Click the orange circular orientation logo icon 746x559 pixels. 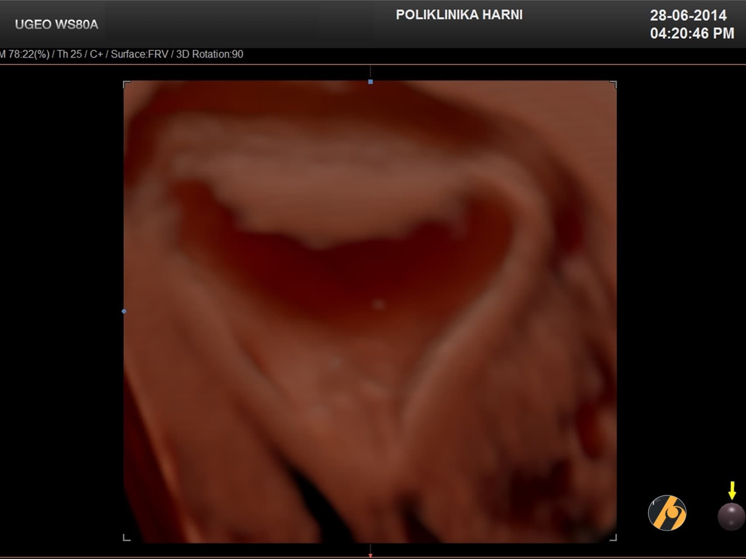point(667,513)
